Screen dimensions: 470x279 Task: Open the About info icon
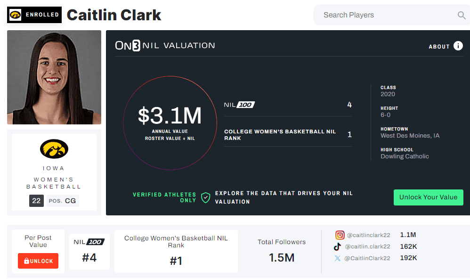click(458, 46)
